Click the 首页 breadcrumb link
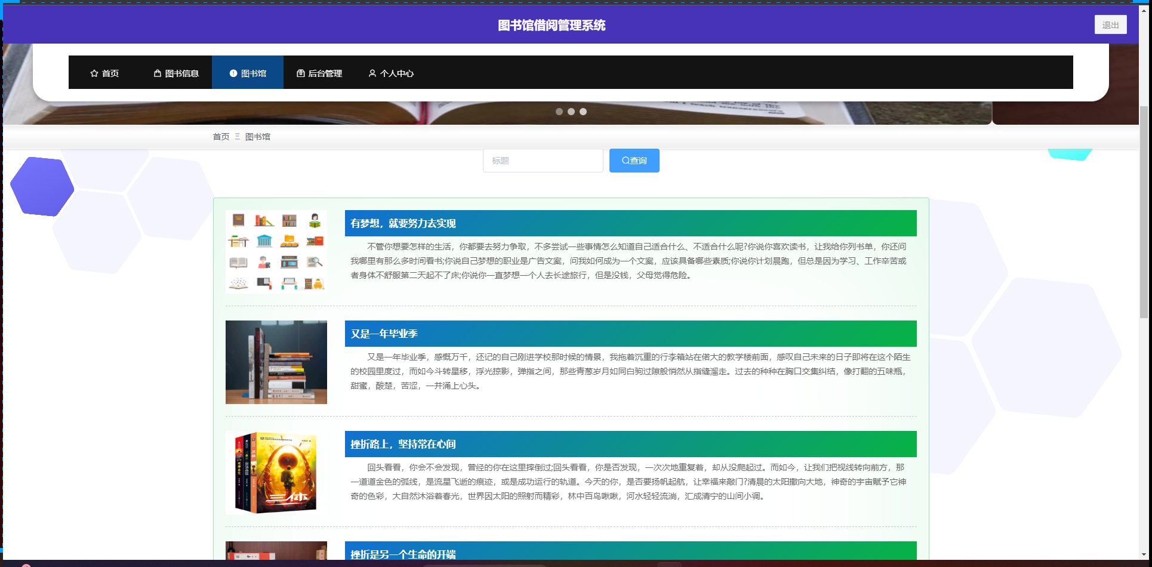 pyautogui.click(x=221, y=137)
